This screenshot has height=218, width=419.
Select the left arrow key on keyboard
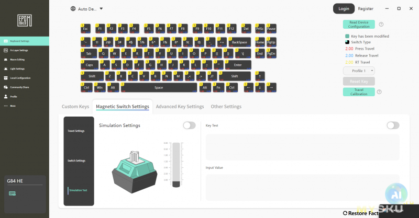pyautogui.click(x=248, y=87)
